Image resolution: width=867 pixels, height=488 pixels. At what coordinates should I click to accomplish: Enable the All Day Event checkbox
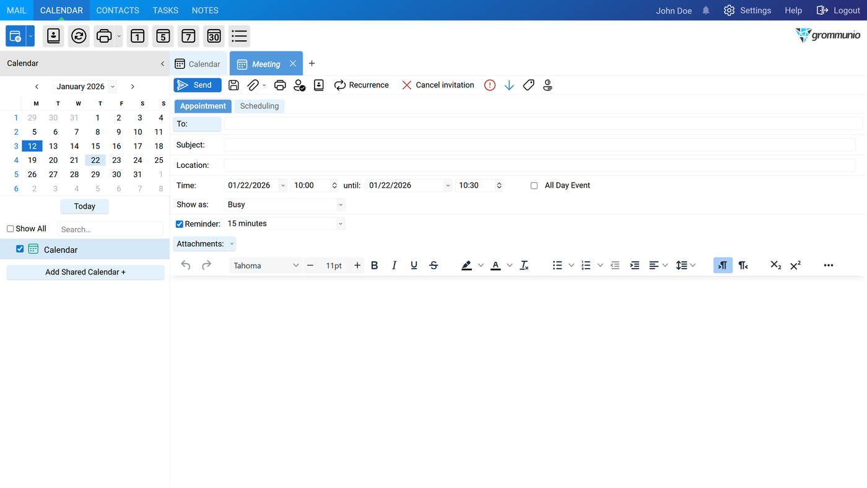[534, 186]
